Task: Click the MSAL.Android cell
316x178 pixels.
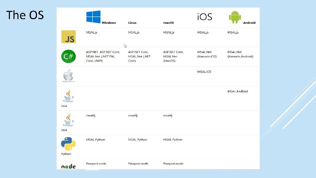Action: coord(238,91)
